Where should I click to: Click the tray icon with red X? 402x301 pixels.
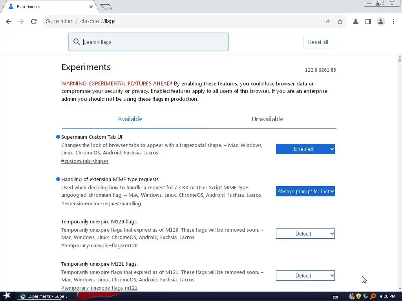pos(351,296)
